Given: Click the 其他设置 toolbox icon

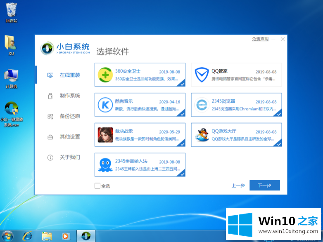Looking at the screenshot, I should 50,137.
